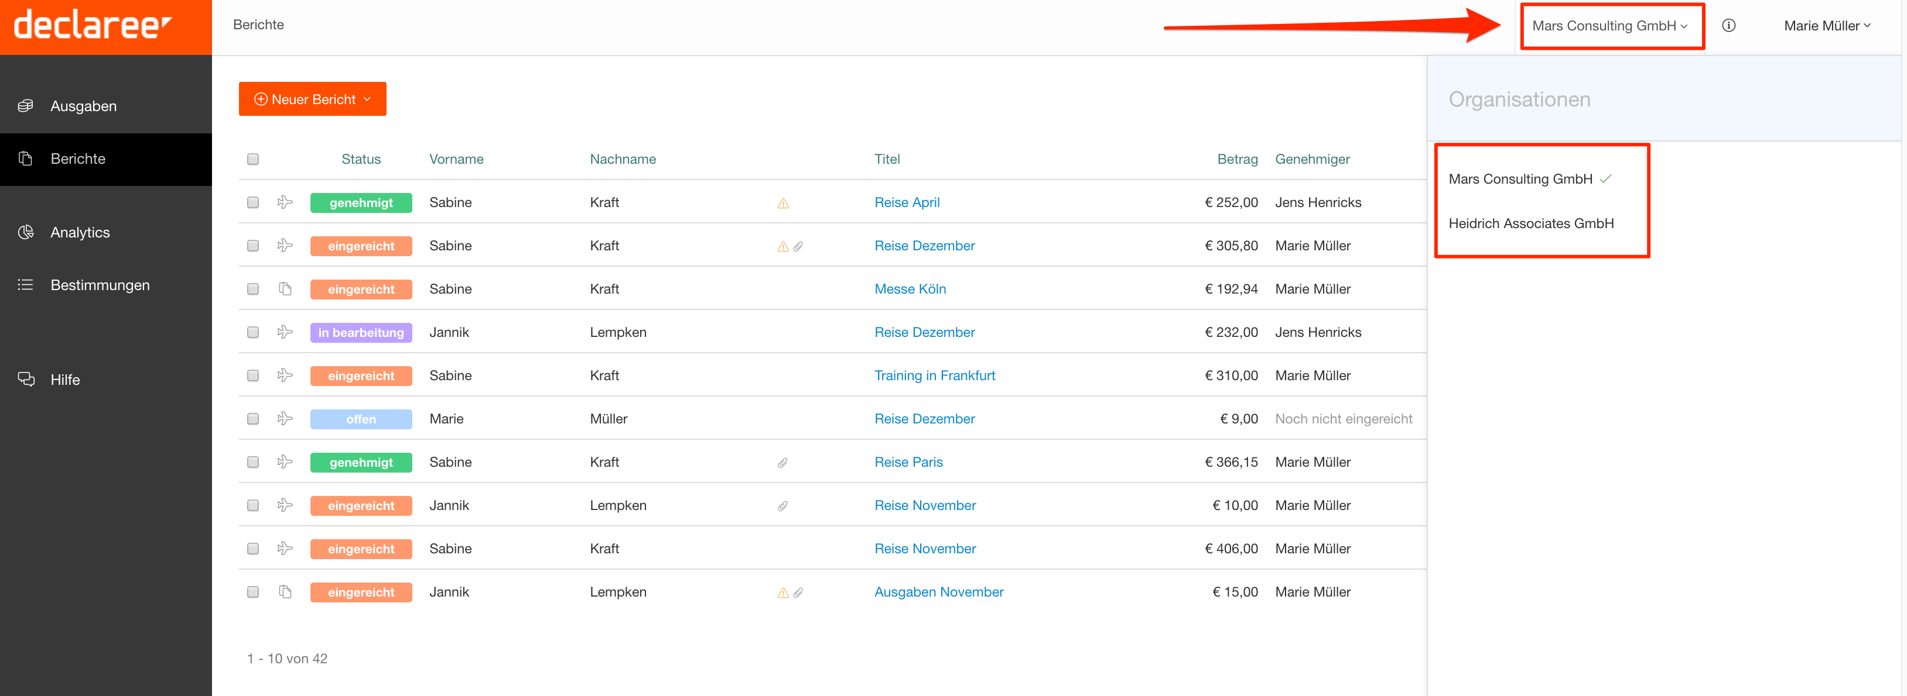The image size is (1907, 696).
Task: Switch to Heidrich Associates GmbH organisation
Action: pyautogui.click(x=1531, y=223)
